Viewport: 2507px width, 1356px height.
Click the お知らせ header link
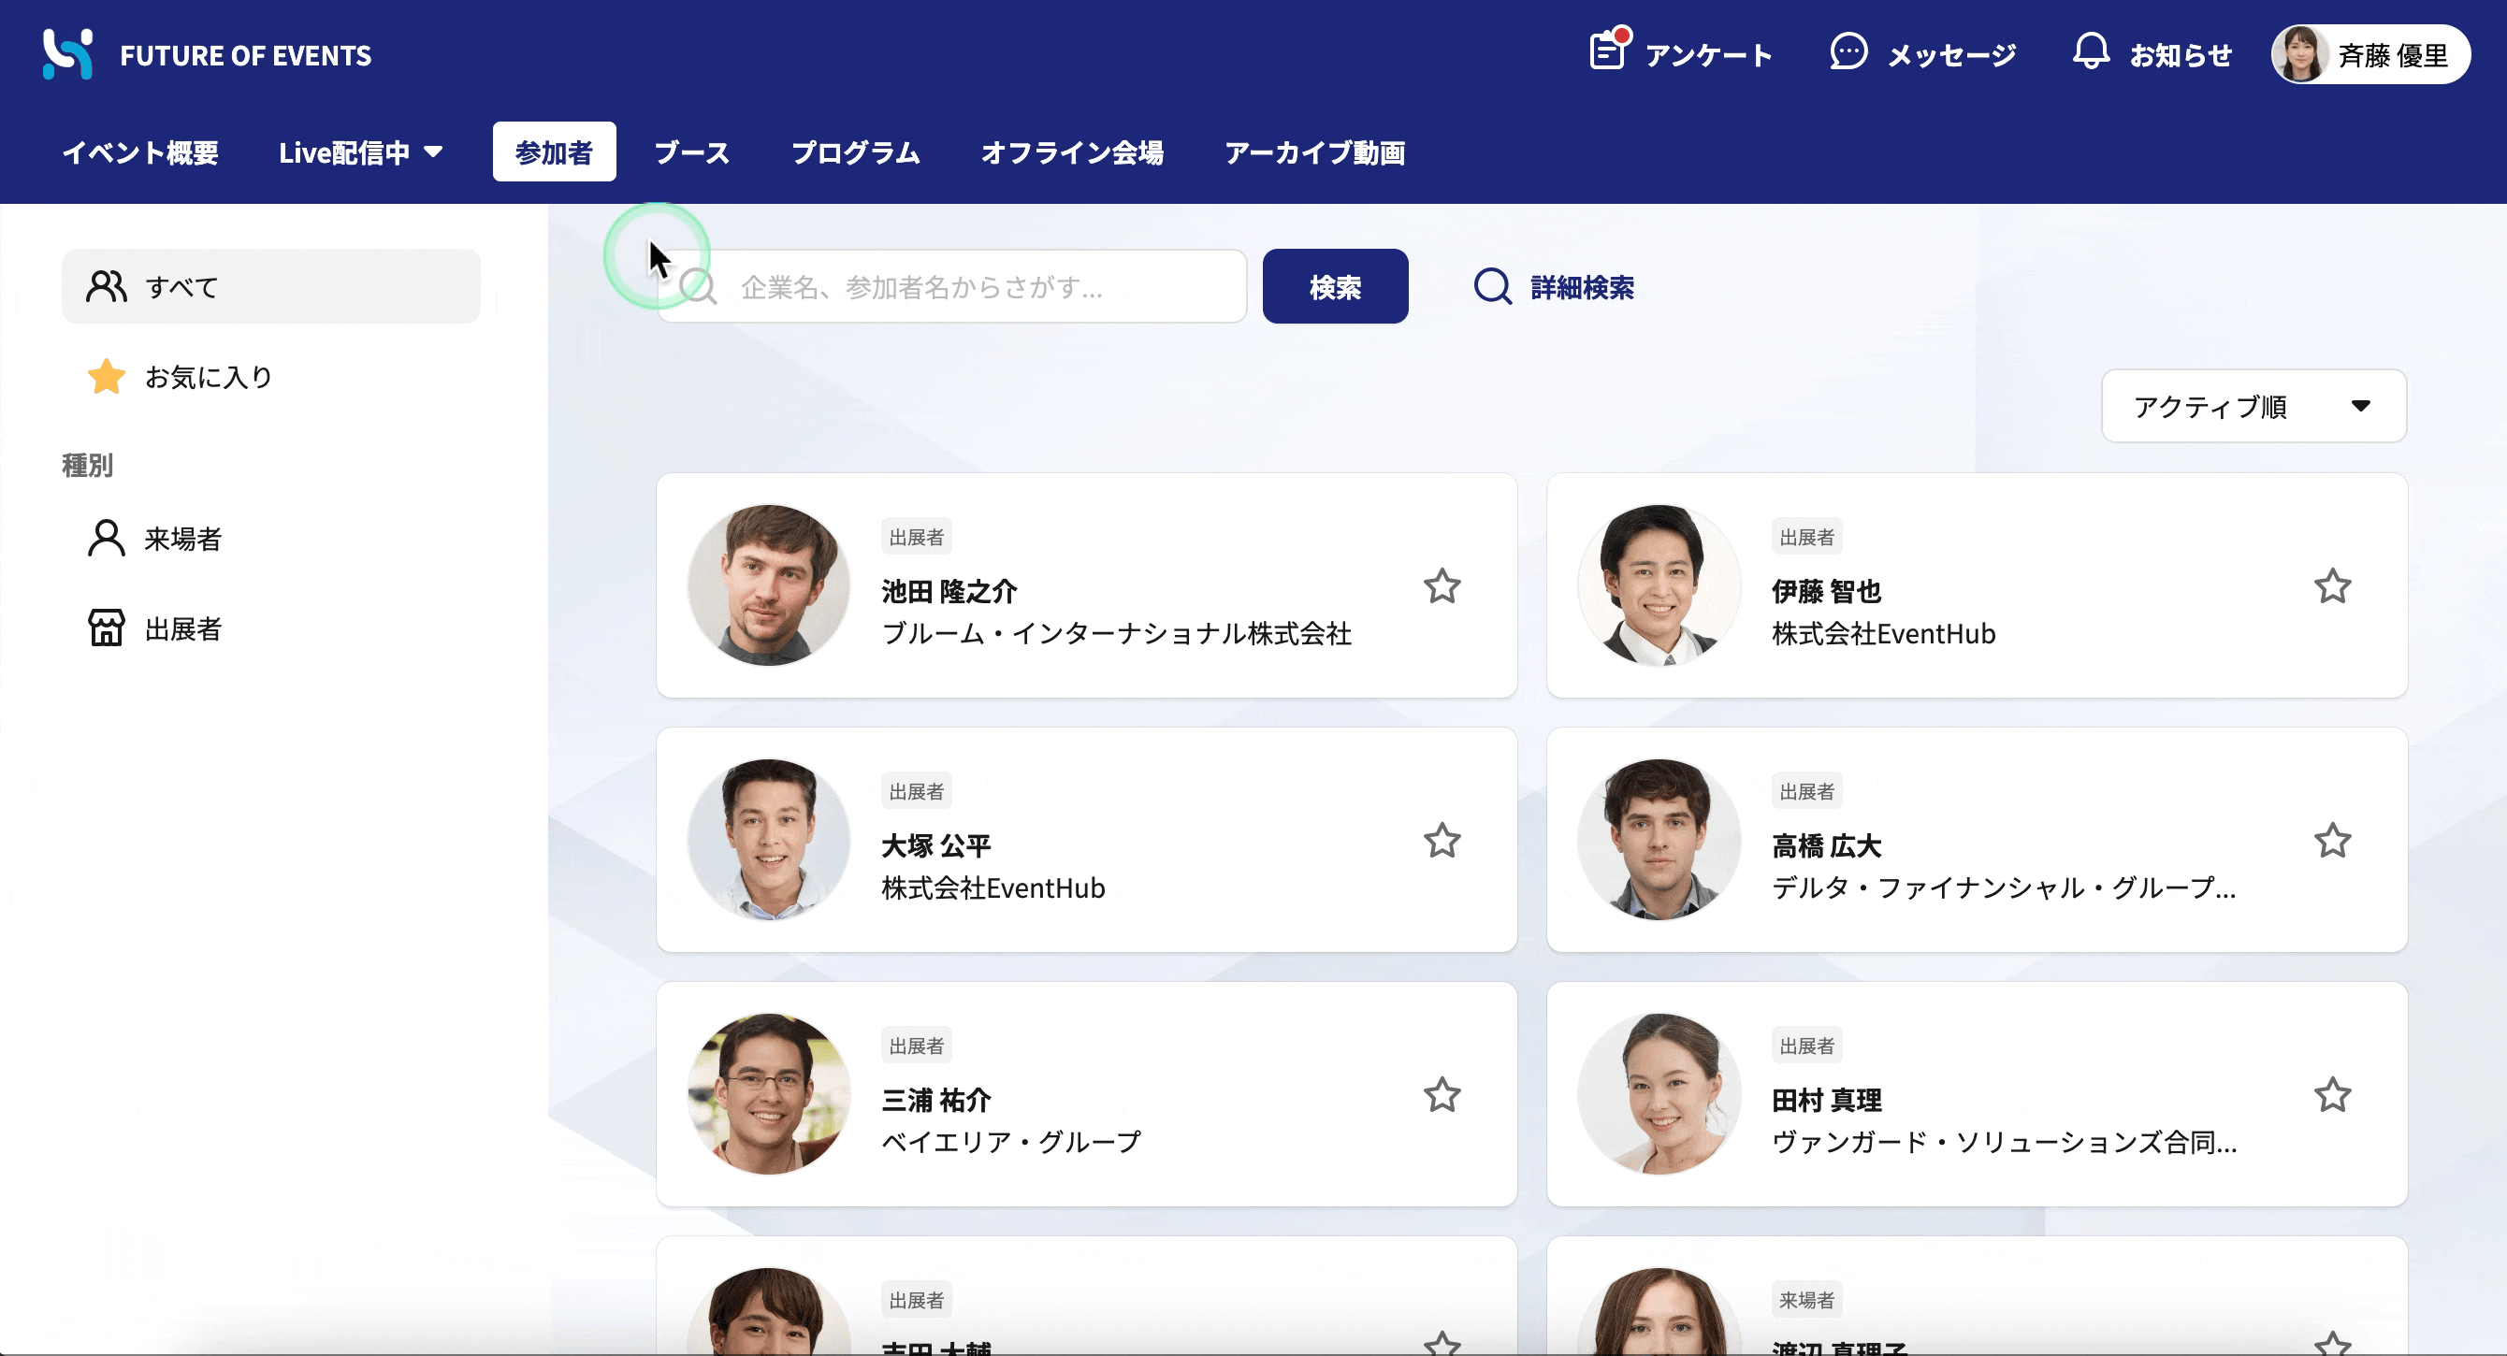[x=2180, y=55]
